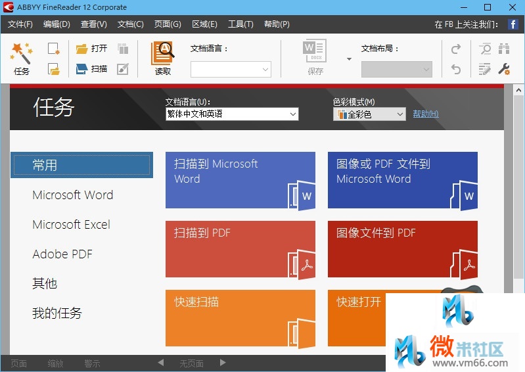Click the vertical scrollbar track
Viewport: 525px width, 372px height.
point(518,187)
